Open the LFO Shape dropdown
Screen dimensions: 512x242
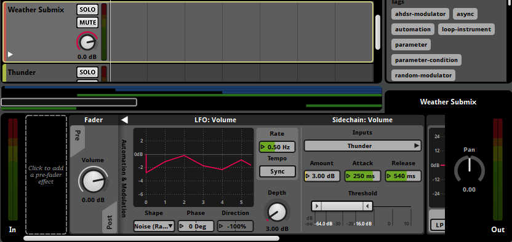point(154,226)
